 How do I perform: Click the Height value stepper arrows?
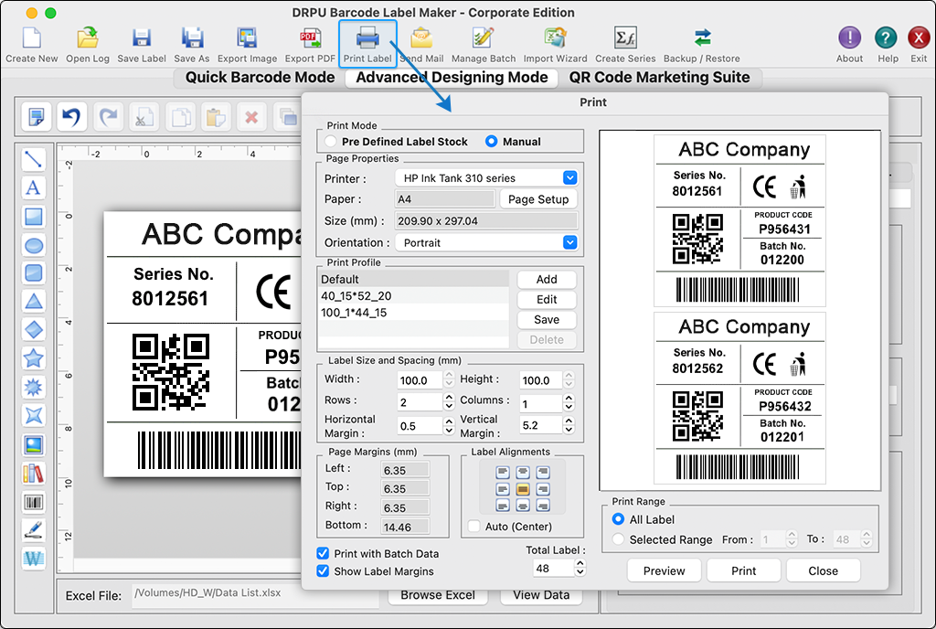coord(569,380)
